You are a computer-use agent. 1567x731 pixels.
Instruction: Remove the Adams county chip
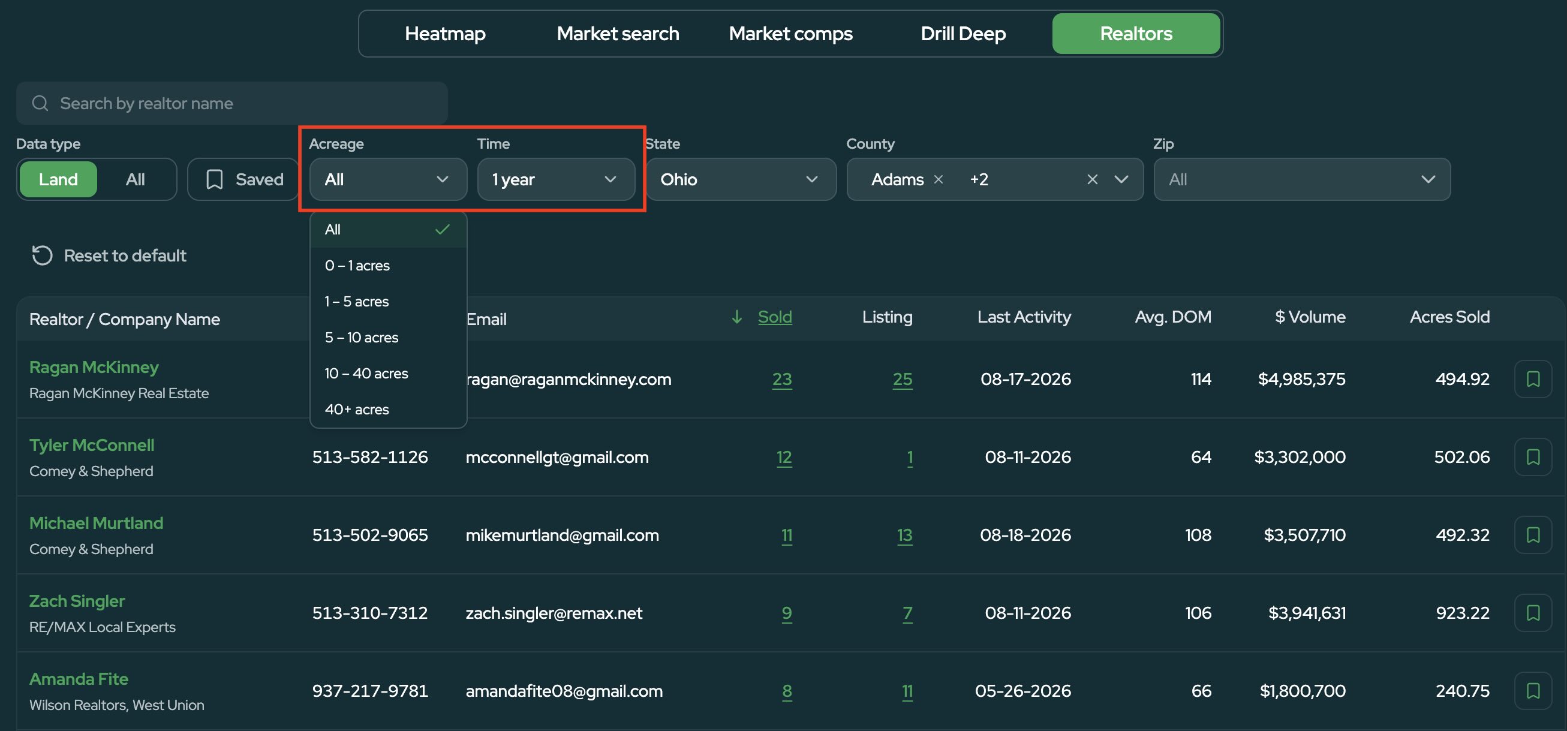pos(938,179)
